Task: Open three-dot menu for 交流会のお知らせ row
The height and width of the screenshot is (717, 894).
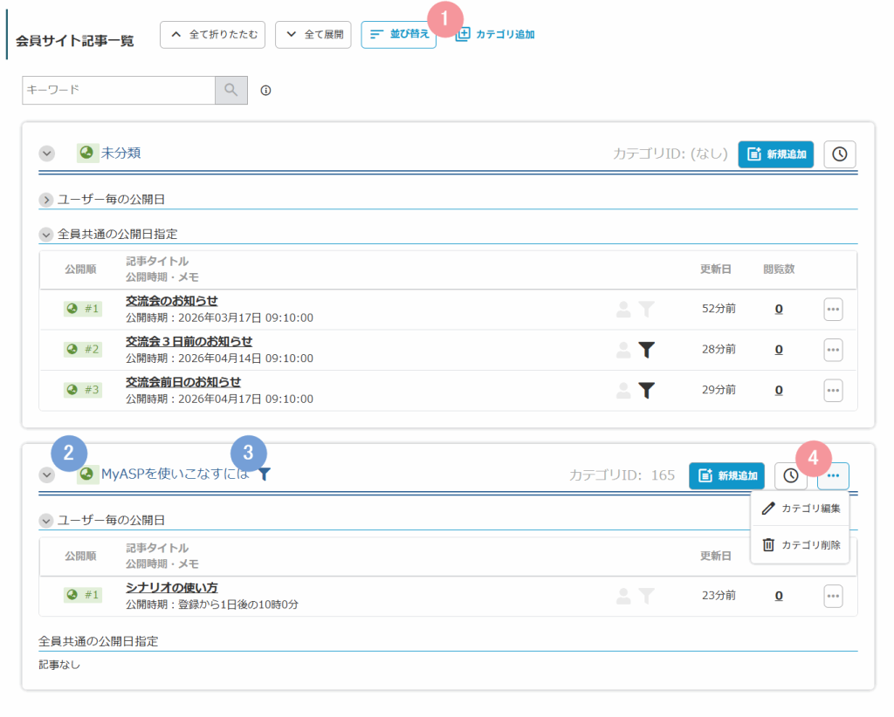Action: coord(833,309)
